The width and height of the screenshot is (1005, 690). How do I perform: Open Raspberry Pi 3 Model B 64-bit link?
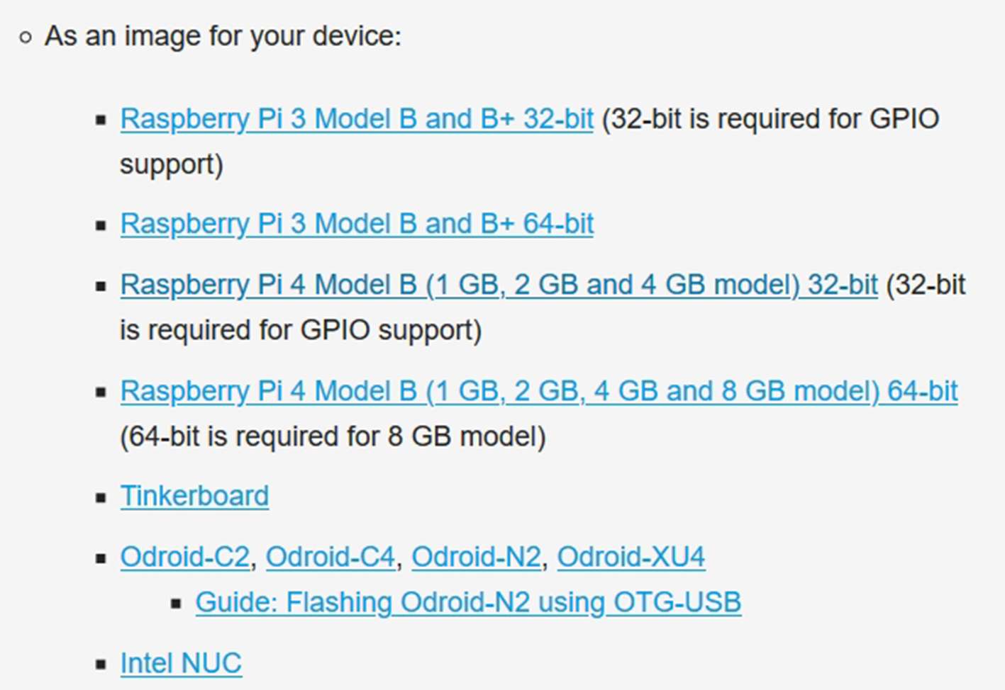tap(356, 224)
